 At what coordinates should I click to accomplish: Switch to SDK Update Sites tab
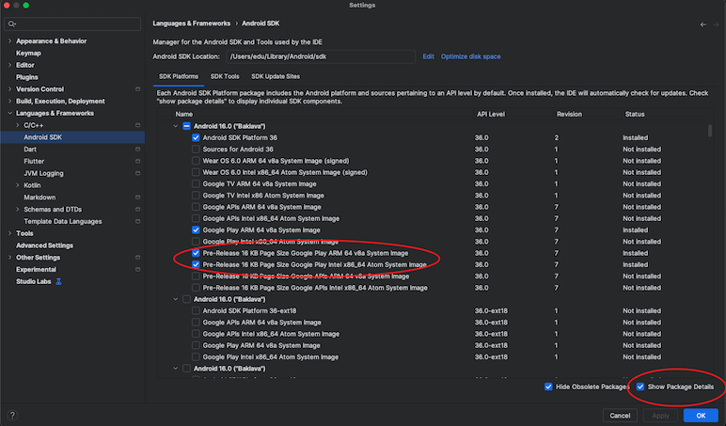(x=276, y=76)
